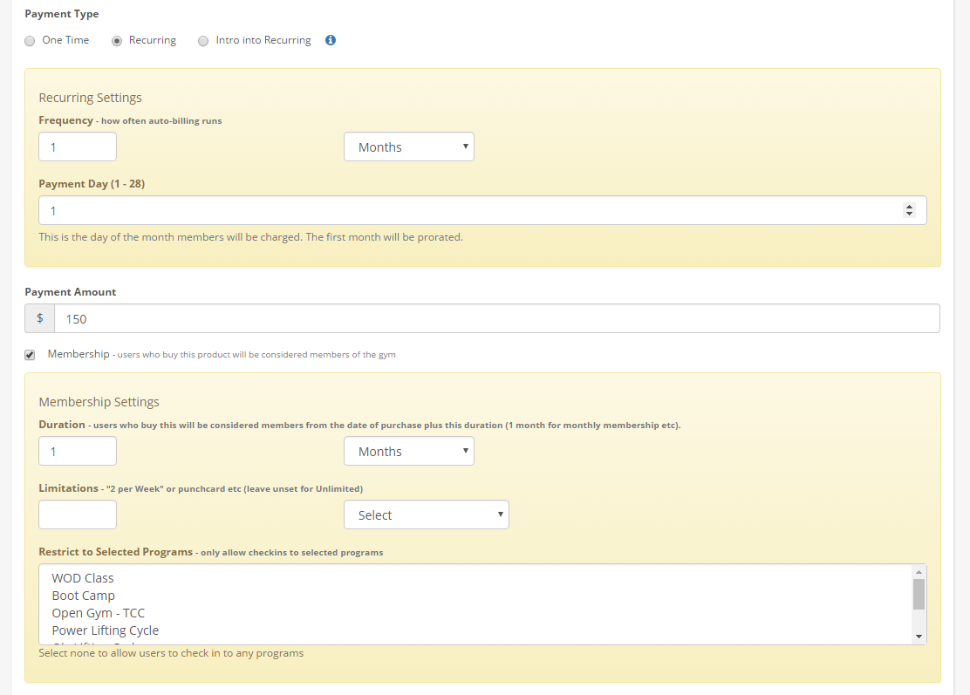
Task: Select Boot Camp in programs list
Action: pos(84,596)
